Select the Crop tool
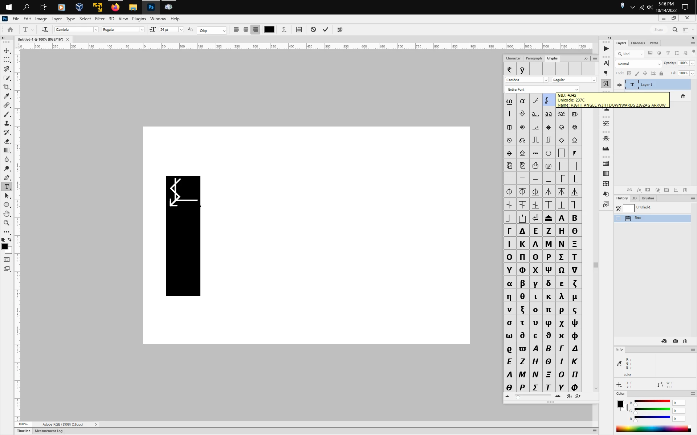Screen dimensions: 697x435 coord(7,87)
